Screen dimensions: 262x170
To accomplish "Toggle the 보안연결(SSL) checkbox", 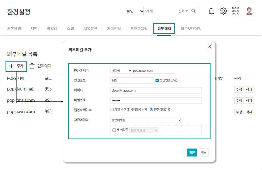I will click(x=157, y=80).
